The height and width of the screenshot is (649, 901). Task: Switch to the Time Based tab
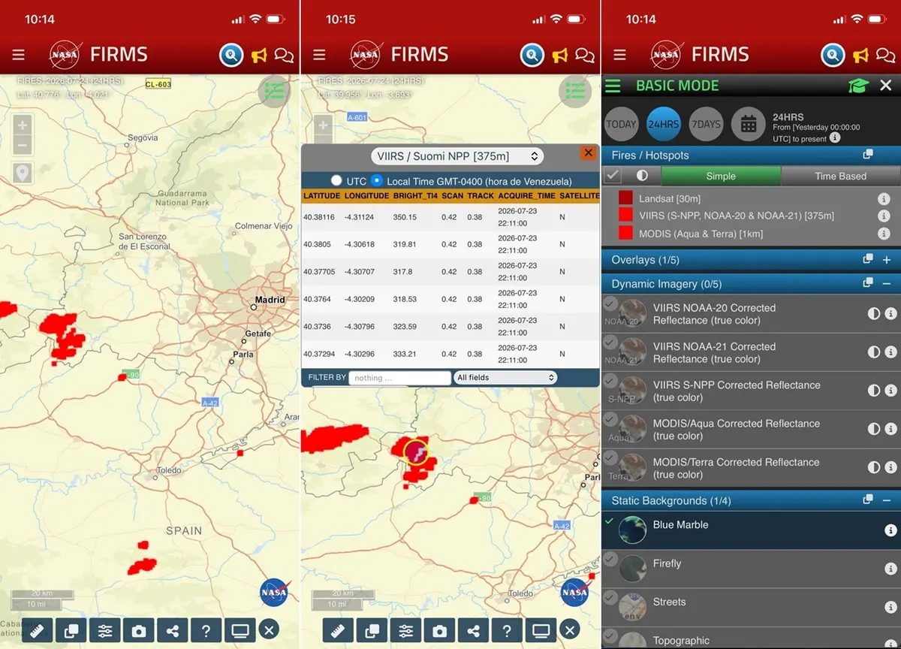[x=840, y=176]
